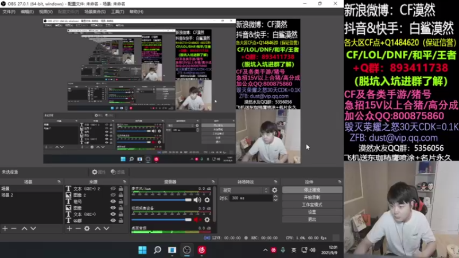Add a new scene with plus button

click(5, 228)
